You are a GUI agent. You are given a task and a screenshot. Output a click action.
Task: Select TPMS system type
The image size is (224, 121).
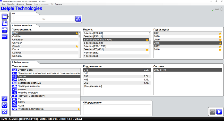[x=46, y=103]
